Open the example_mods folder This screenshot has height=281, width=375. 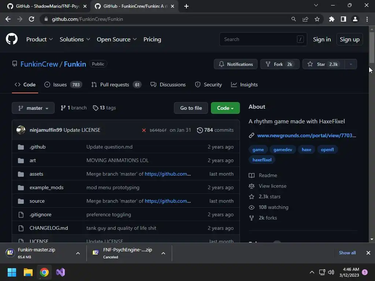click(47, 188)
